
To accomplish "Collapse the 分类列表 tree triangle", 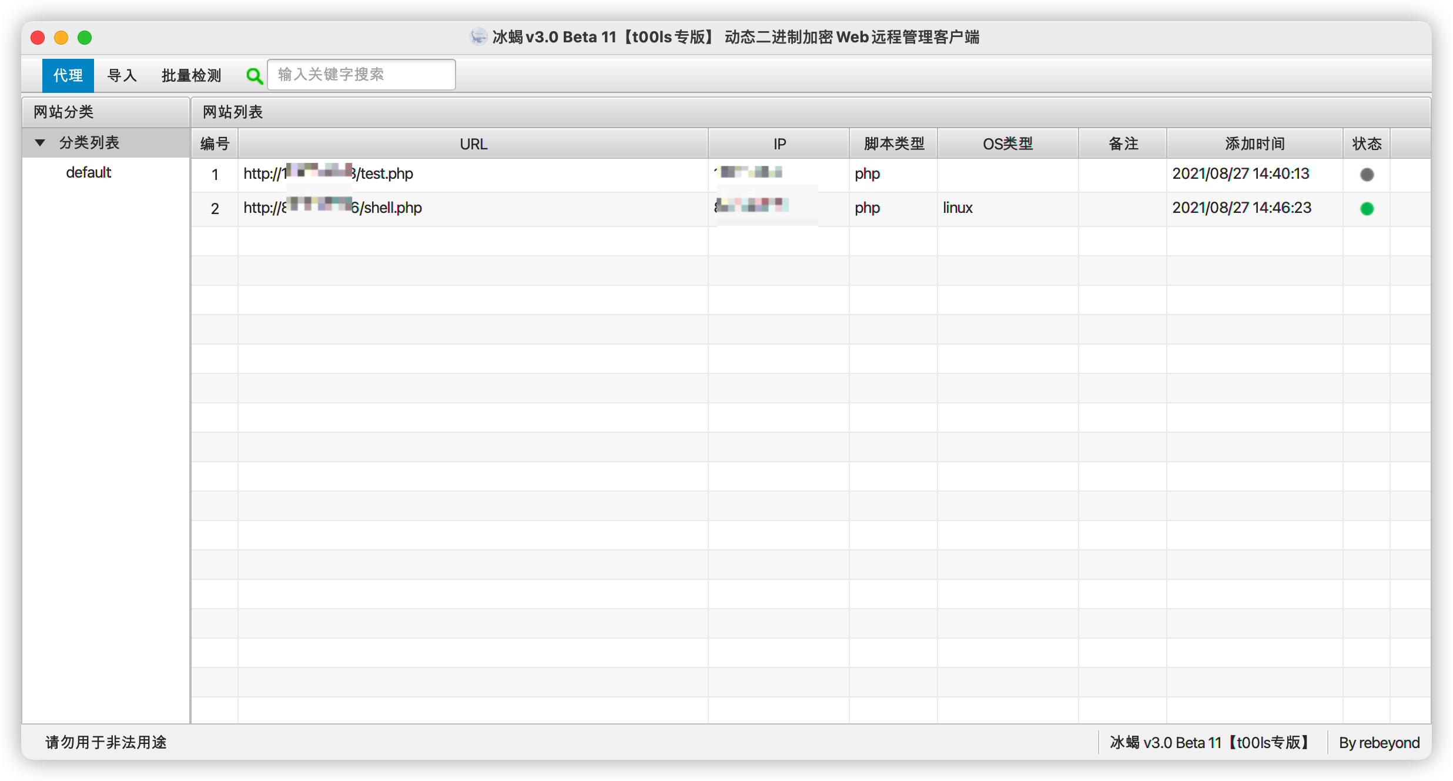I will [40, 143].
